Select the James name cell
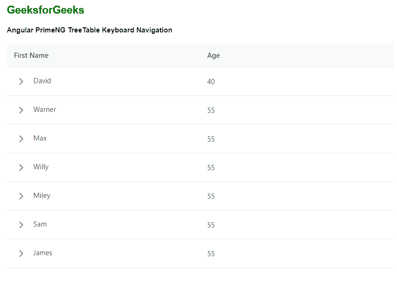This screenshot has width=397, height=298. point(43,253)
